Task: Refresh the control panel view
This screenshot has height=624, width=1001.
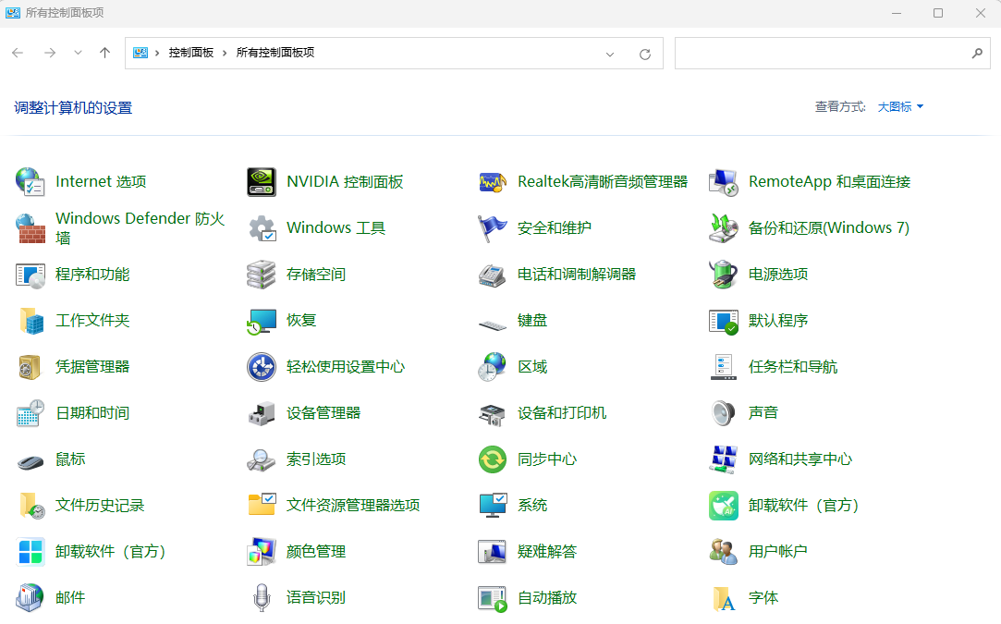Action: tap(645, 55)
